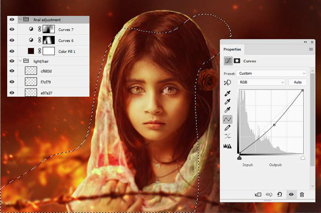Click the reset to defaults icon

(280, 194)
